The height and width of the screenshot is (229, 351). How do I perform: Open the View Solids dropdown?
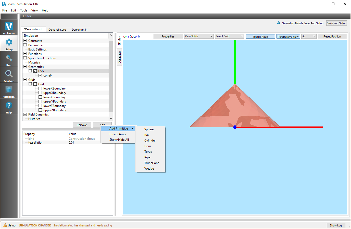[x=199, y=36]
